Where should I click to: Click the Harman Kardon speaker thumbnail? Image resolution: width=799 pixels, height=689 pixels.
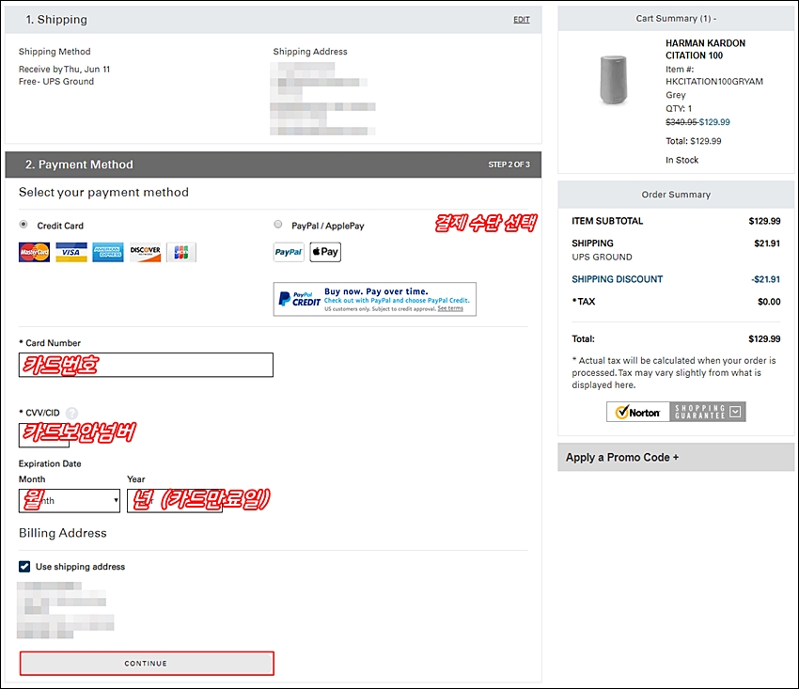pos(613,80)
